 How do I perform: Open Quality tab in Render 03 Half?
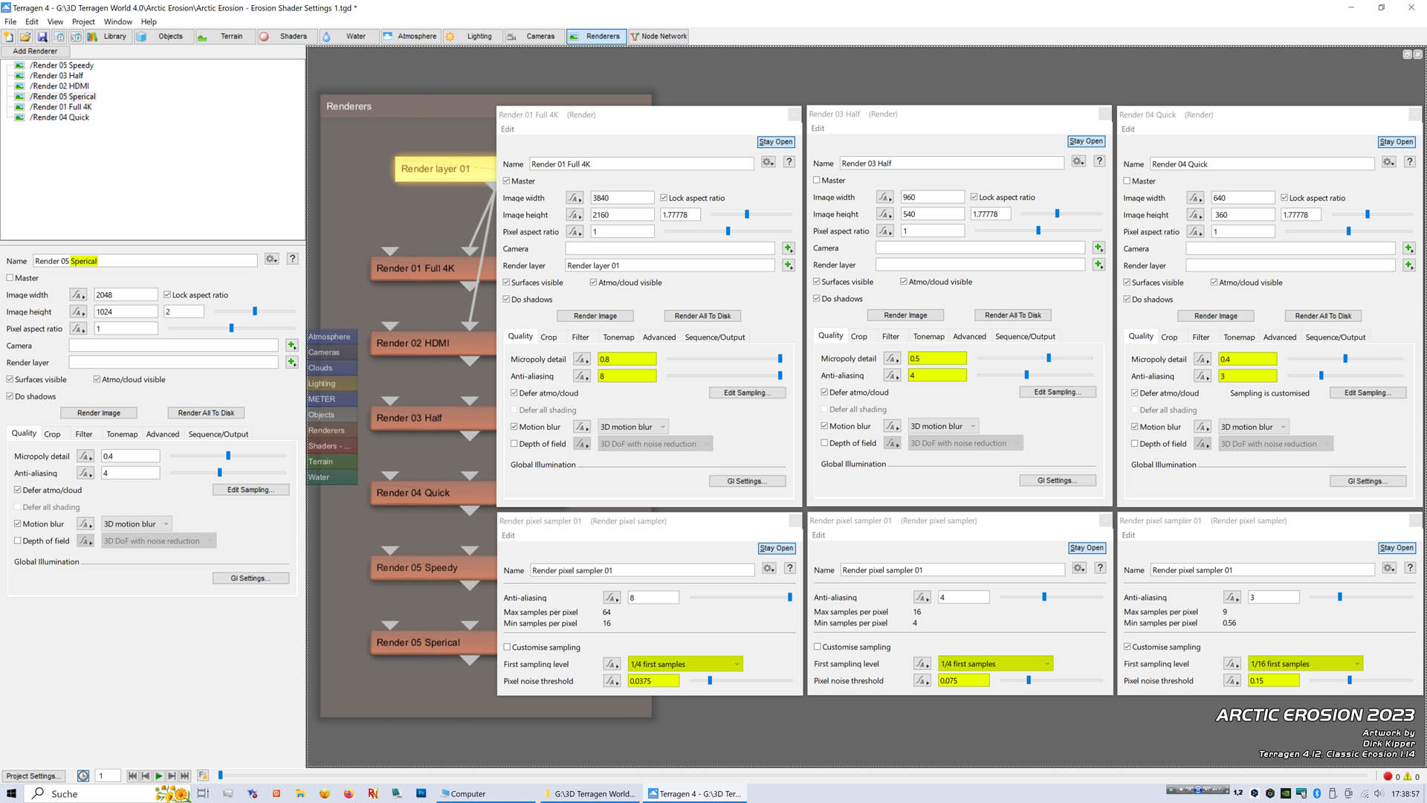tap(830, 336)
